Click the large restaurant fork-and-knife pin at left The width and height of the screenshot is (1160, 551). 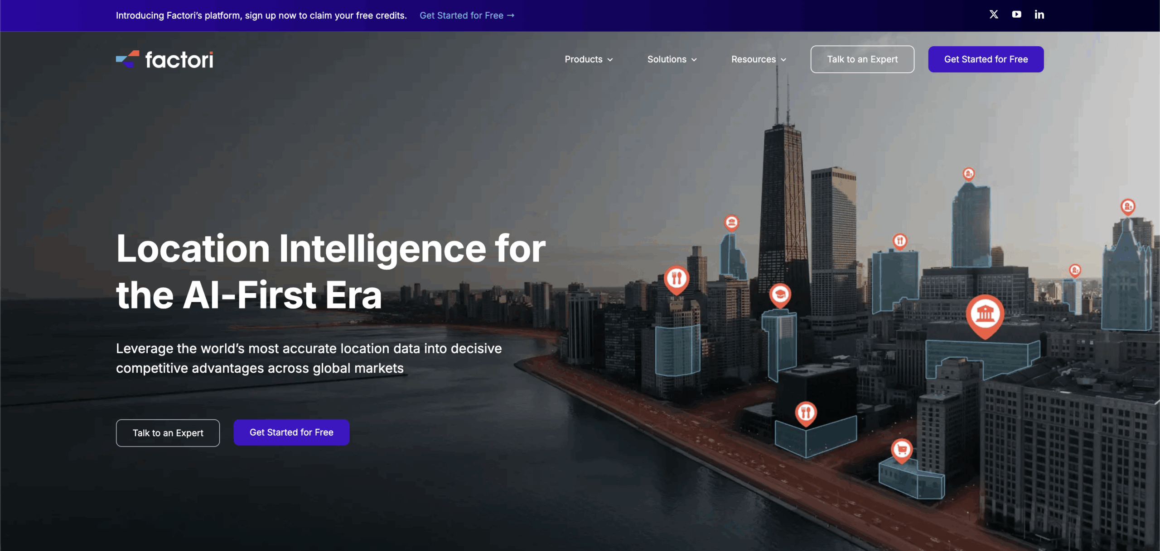pos(677,278)
